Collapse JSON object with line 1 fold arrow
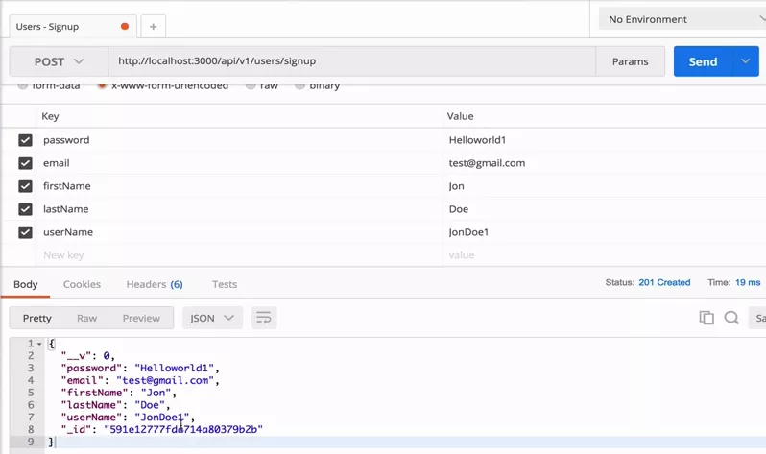The height and width of the screenshot is (454, 766). (39, 344)
